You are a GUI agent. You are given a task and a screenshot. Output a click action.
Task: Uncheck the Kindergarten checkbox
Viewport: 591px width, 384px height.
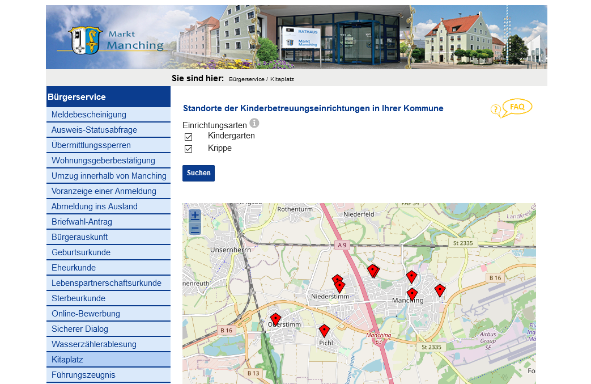click(x=189, y=137)
